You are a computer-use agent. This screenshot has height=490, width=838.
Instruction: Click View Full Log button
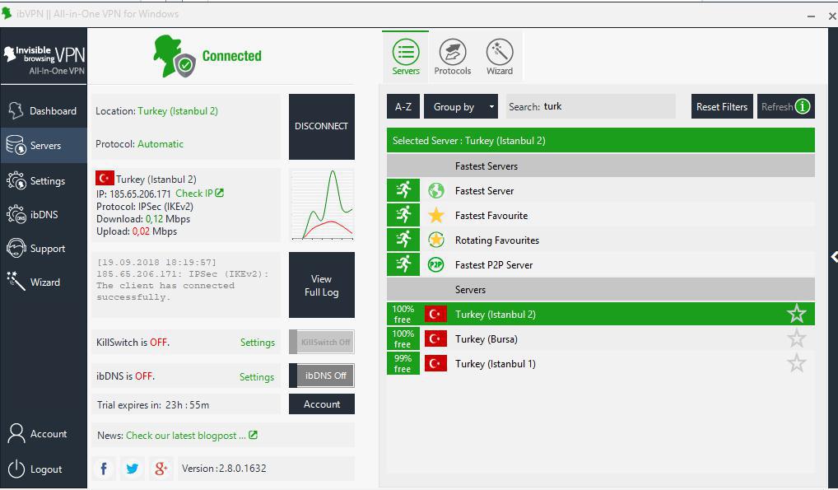click(322, 285)
